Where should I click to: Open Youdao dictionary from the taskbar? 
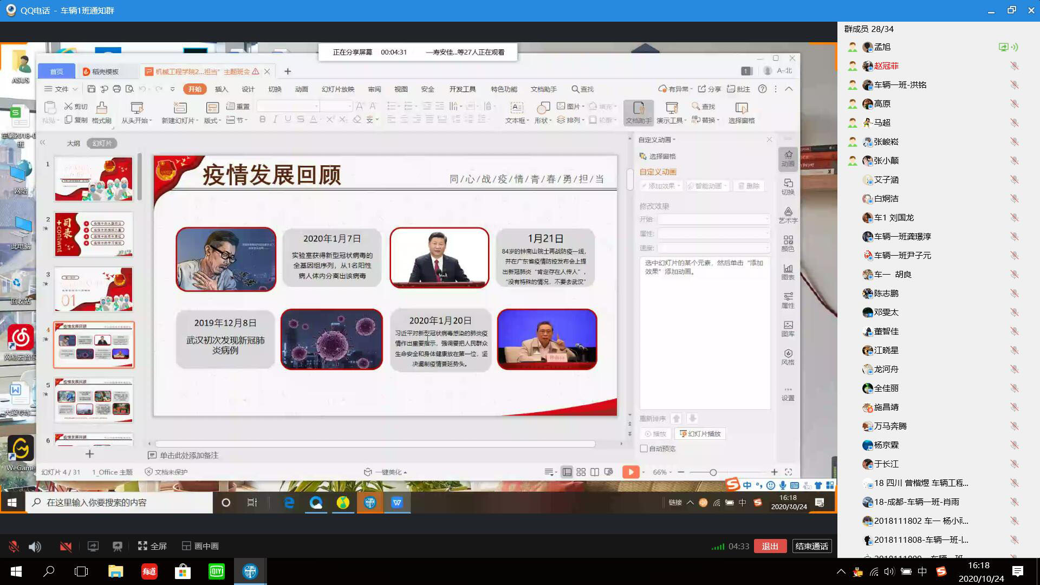pyautogui.click(x=149, y=571)
